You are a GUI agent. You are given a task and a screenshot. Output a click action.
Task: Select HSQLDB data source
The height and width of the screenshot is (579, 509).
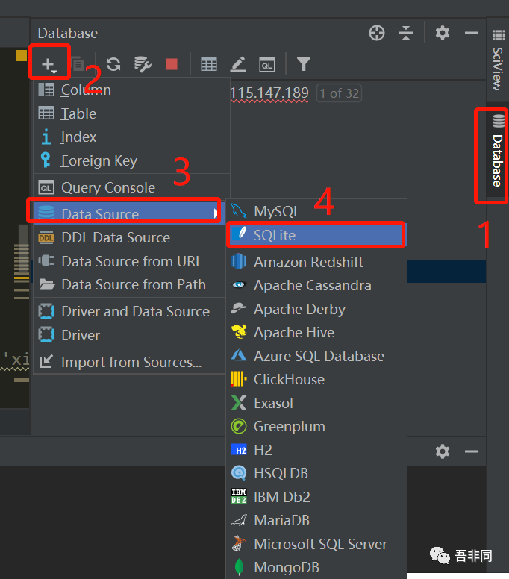pos(316,473)
